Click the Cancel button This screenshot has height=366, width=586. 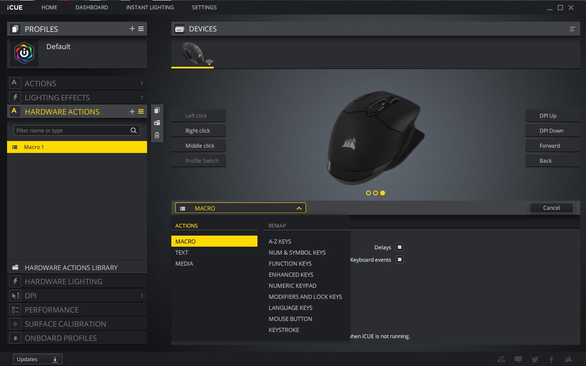(x=552, y=208)
